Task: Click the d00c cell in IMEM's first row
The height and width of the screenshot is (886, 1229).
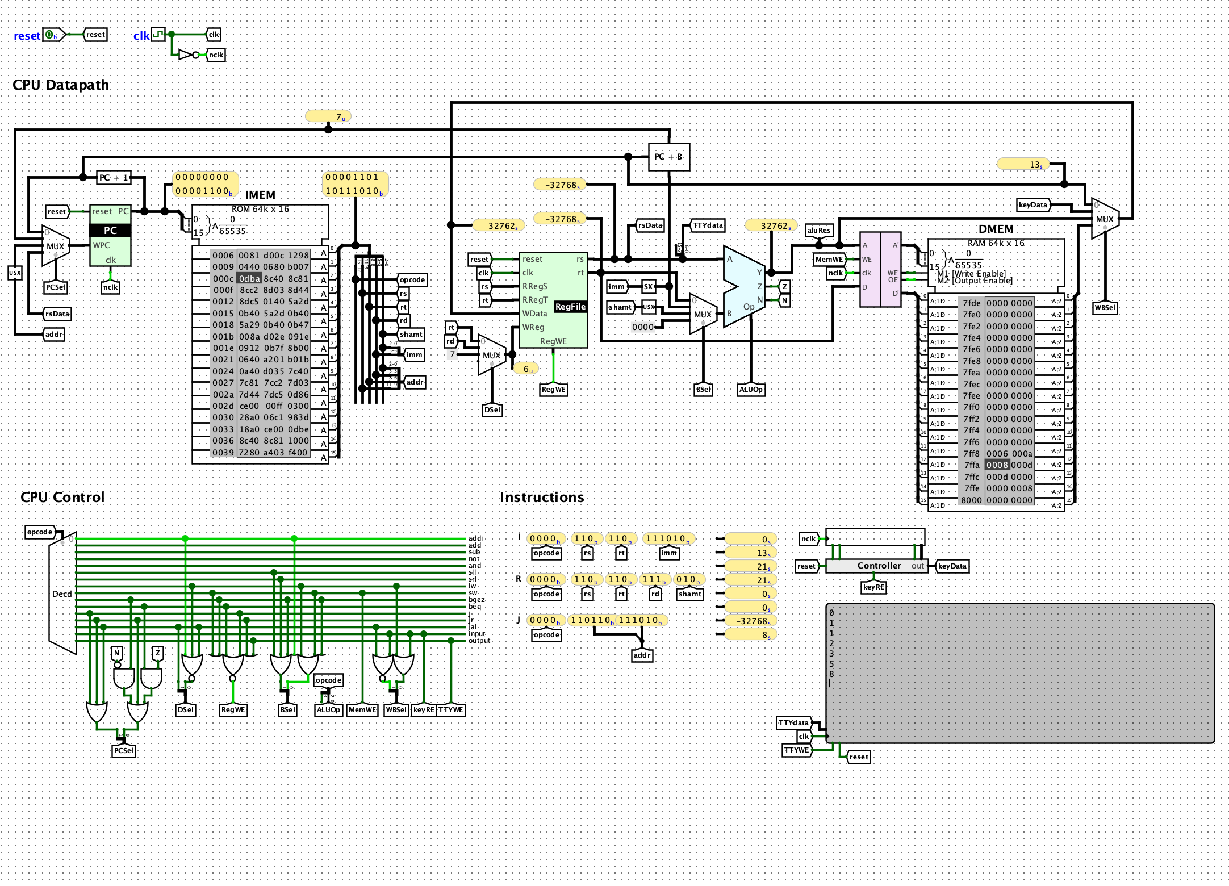Action: click(x=274, y=256)
